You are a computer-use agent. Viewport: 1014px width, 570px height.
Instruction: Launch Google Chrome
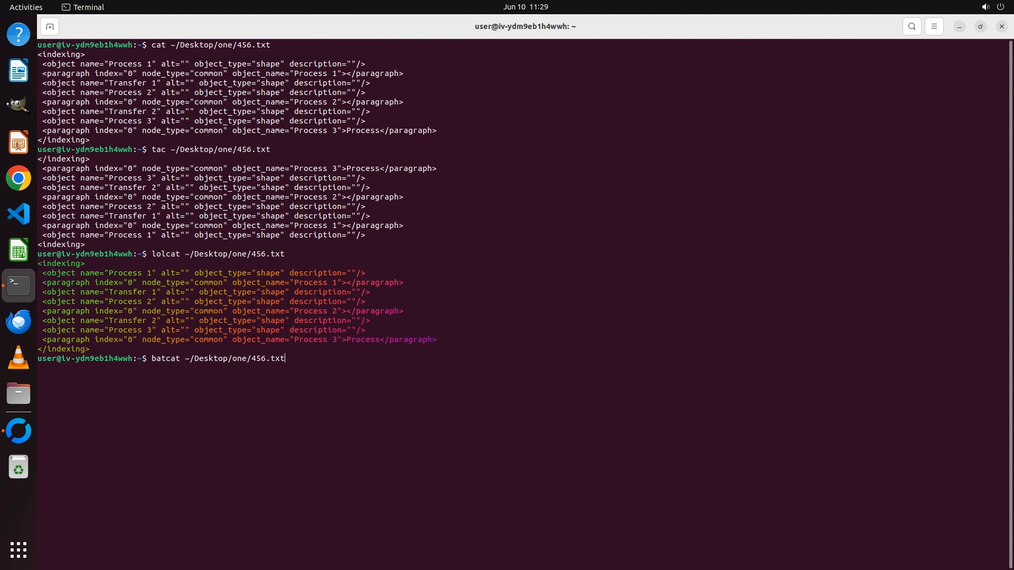(18, 178)
